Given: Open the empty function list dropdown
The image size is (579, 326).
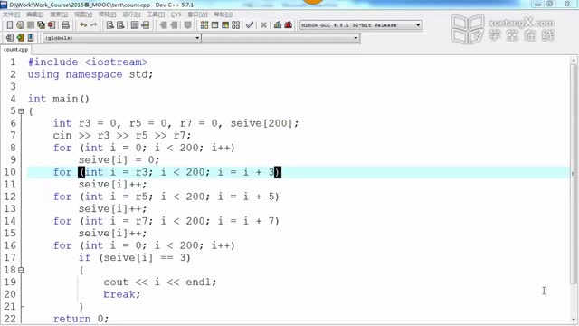Looking at the screenshot, I should [280, 38].
